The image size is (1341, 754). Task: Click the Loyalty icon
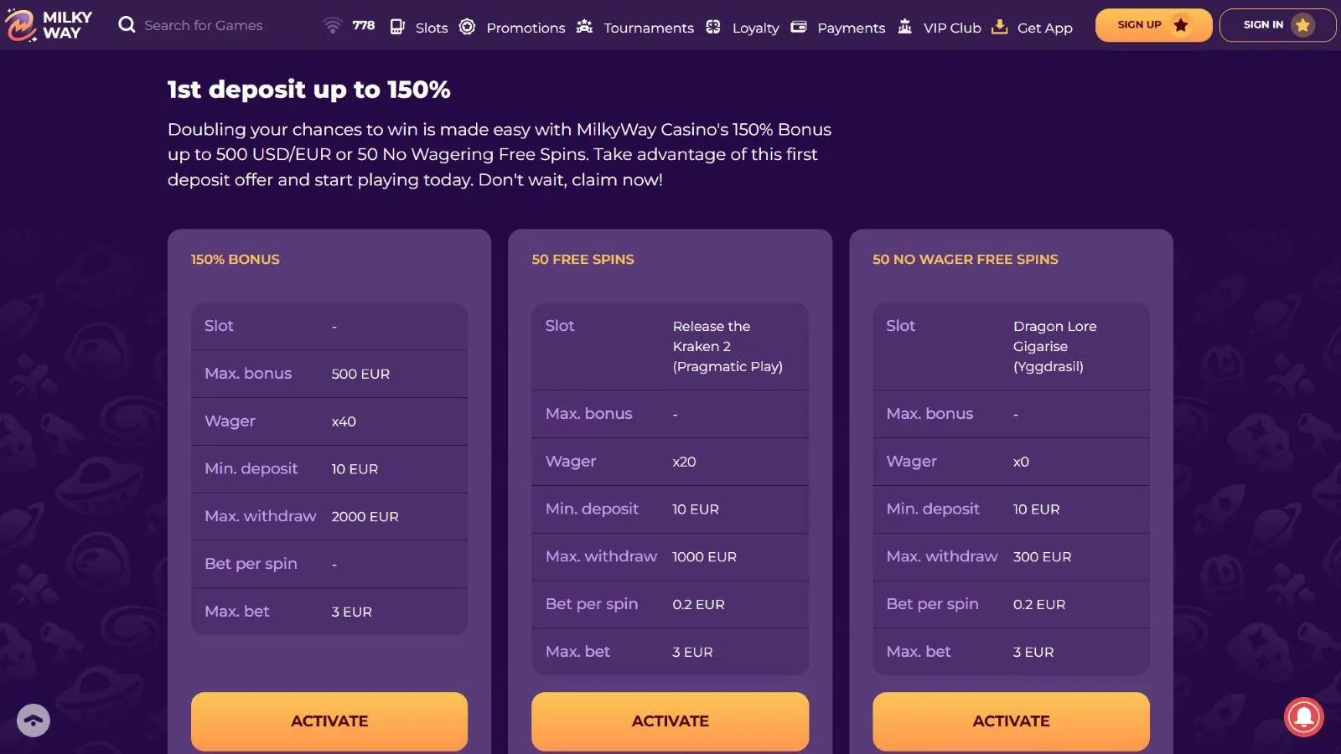(x=713, y=27)
